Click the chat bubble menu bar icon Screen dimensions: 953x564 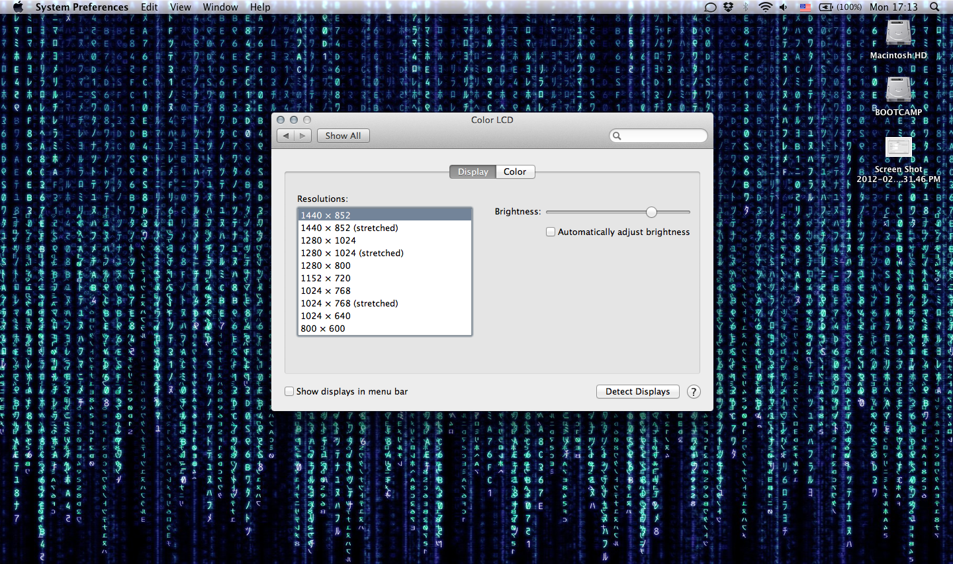coord(710,7)
